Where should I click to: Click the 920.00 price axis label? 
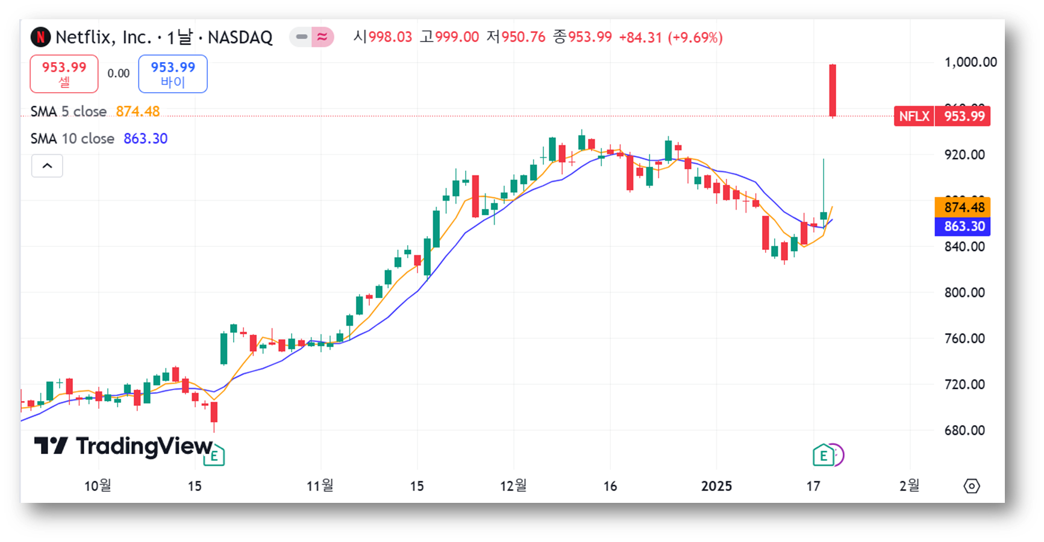964,155
